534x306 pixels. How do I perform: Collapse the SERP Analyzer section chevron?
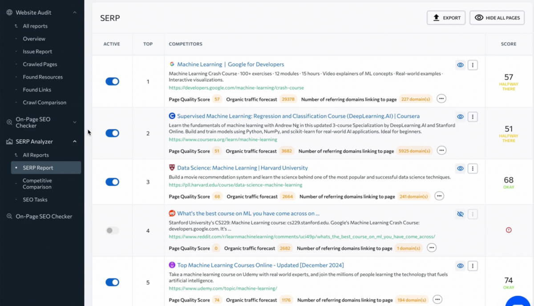75,141
